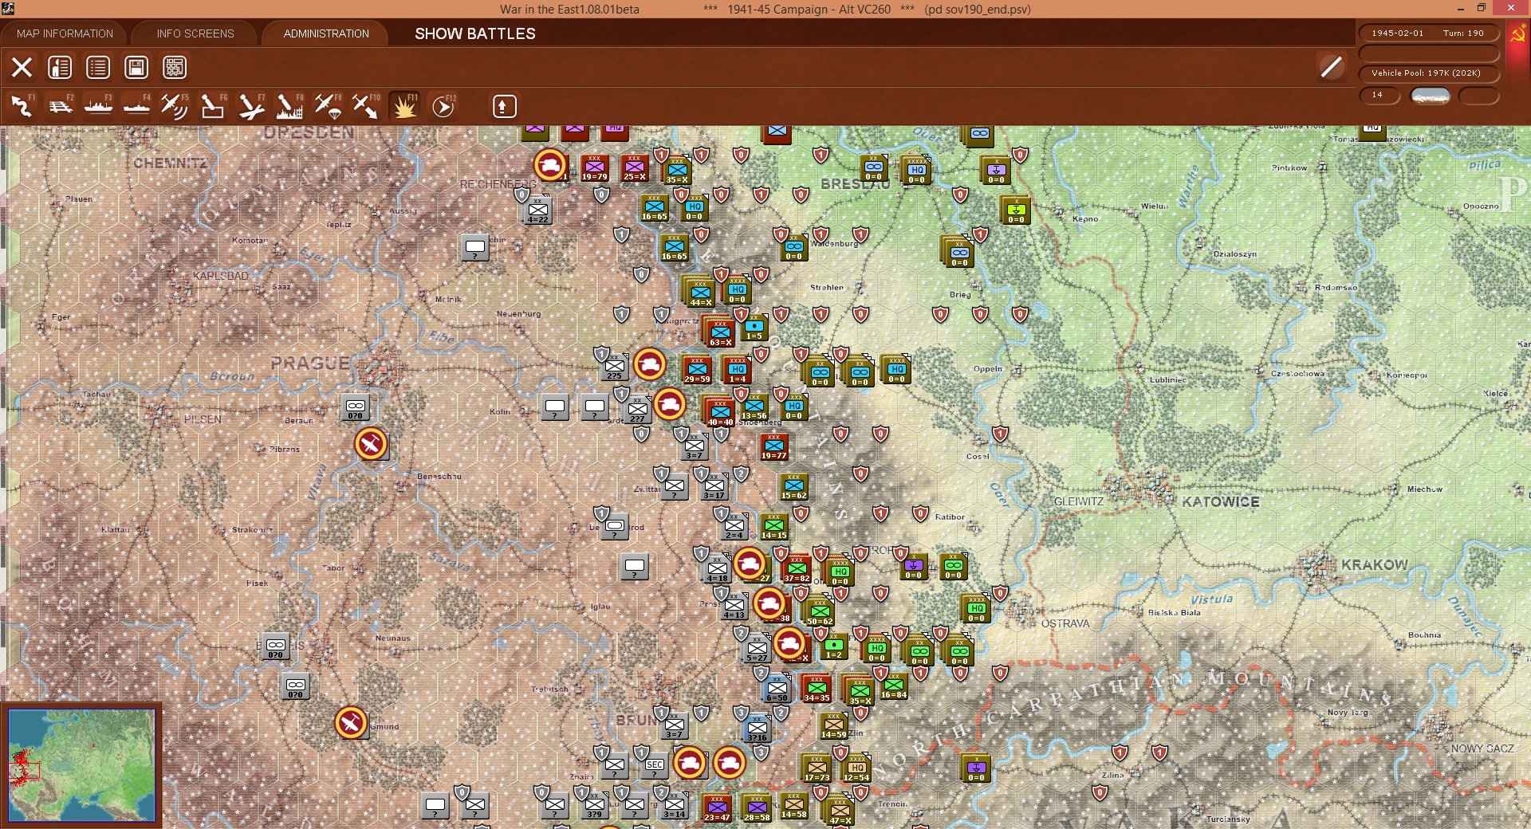The height and width of the screenshot is (829, 1531).
Task: Click the CHEMNITZ city label on the map
Action: tap(170, 163)
